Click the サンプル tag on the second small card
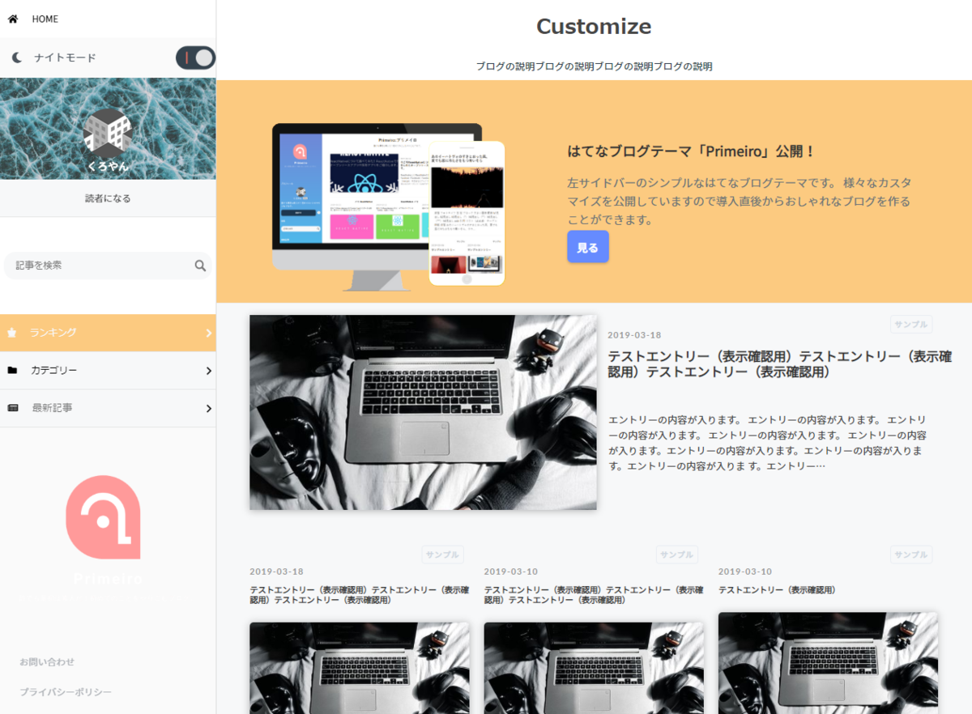This screenshot has width=972, height=714. click(x=676, y=555)
